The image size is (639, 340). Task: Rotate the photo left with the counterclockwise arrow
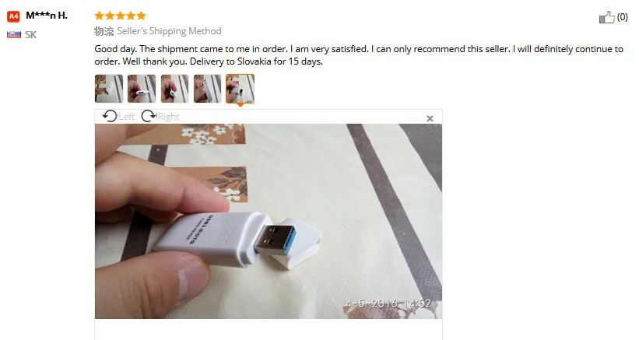click(110, 117)
